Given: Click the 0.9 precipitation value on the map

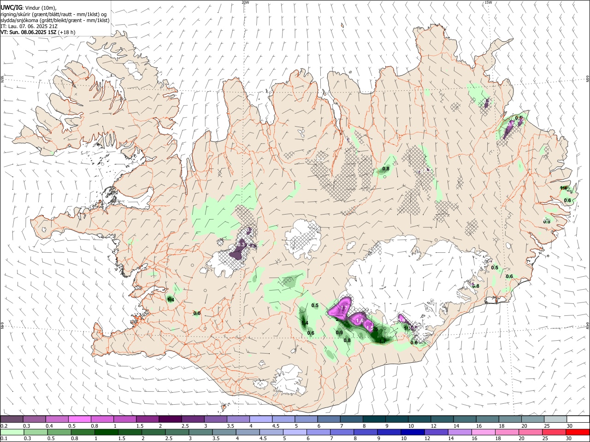Looking at the screenshot, I should pos(339,332).
